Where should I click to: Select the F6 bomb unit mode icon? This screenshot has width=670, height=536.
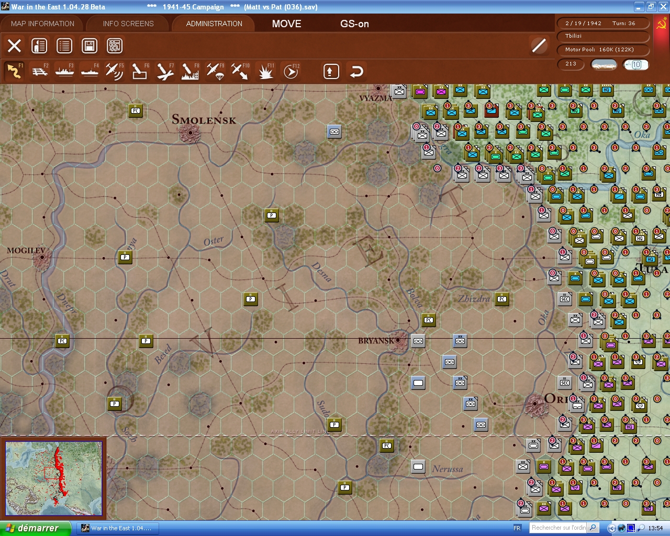point(140,71)
